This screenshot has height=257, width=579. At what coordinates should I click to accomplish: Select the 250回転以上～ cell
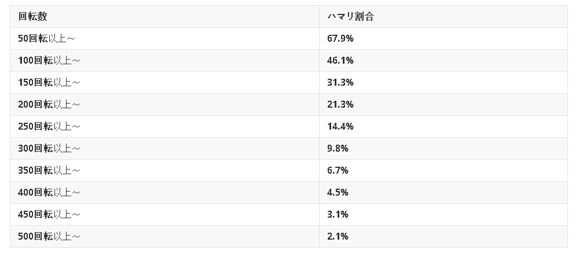point(51,126)
